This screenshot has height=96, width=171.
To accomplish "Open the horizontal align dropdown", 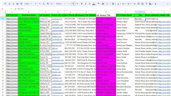I will (114, 4).
